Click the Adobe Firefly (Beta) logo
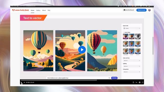Image resolution: width=164 pixels, height=92 pixels. (x=20, y=10)
